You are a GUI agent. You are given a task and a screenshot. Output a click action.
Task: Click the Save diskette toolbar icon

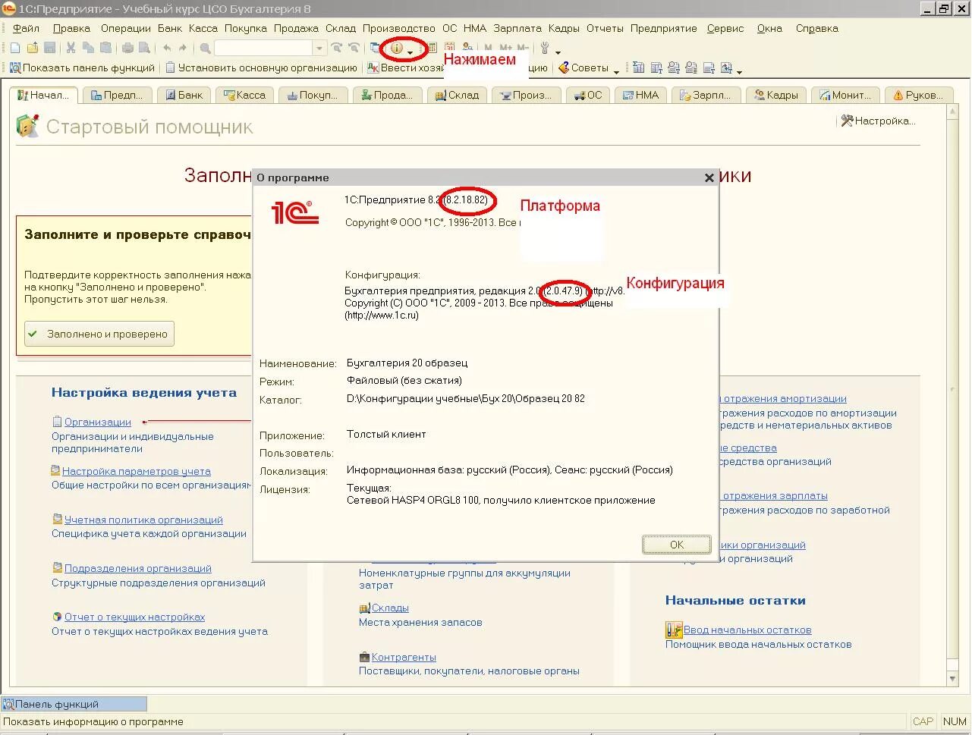coord(50,48)
